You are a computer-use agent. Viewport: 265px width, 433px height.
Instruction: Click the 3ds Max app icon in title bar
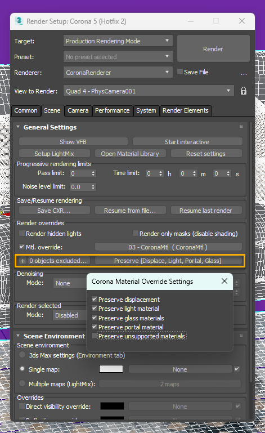pyautogui.click(x=19, y=21)
